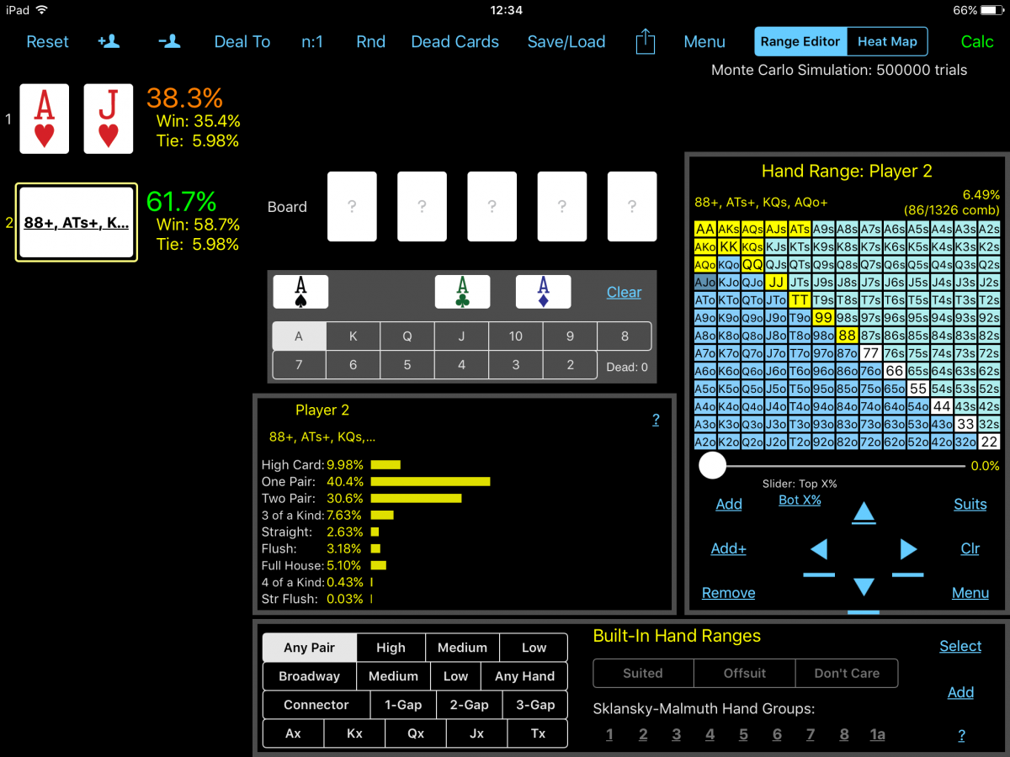Open Deal To options
Image resolution: width=1010 pixels, height=757 pixels.
[242, 42]
